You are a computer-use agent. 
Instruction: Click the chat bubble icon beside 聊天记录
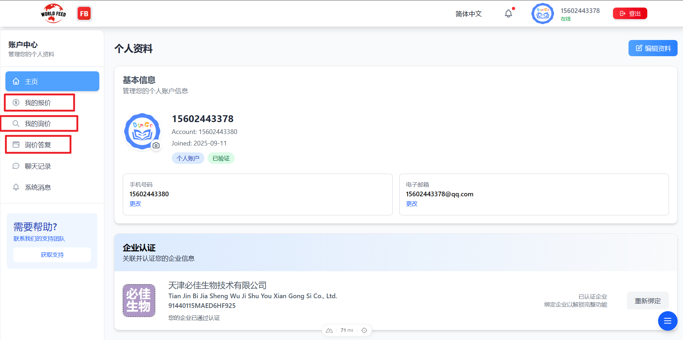click(x=16, y=166)
